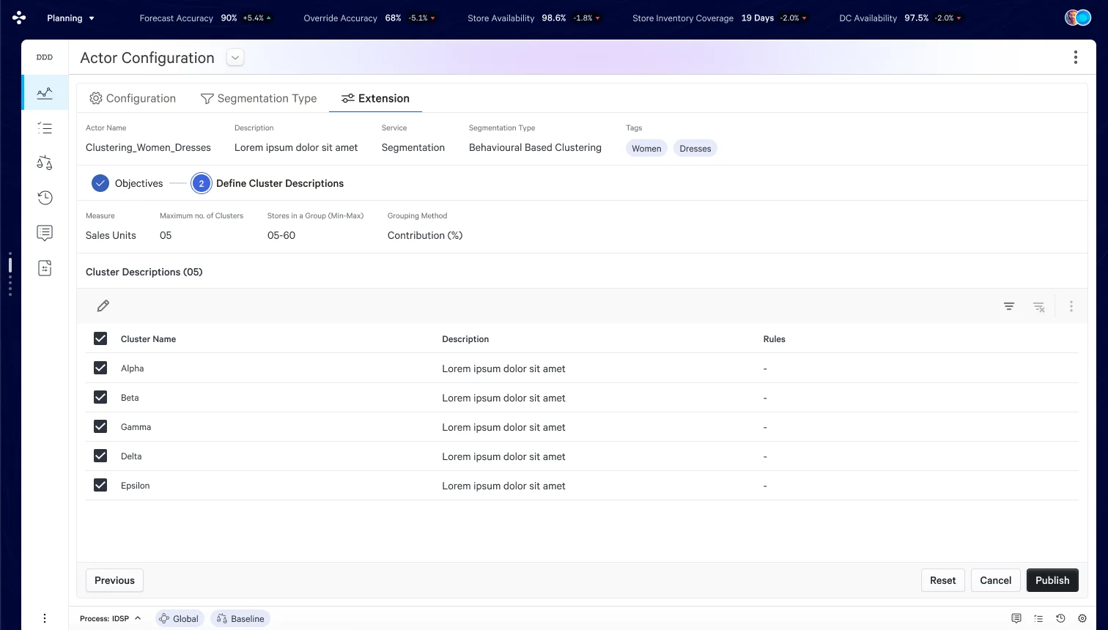Click the Gamma cluster name

(136, 427)
